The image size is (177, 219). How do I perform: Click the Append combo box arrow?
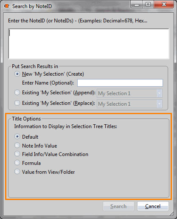tap(159, 93)
